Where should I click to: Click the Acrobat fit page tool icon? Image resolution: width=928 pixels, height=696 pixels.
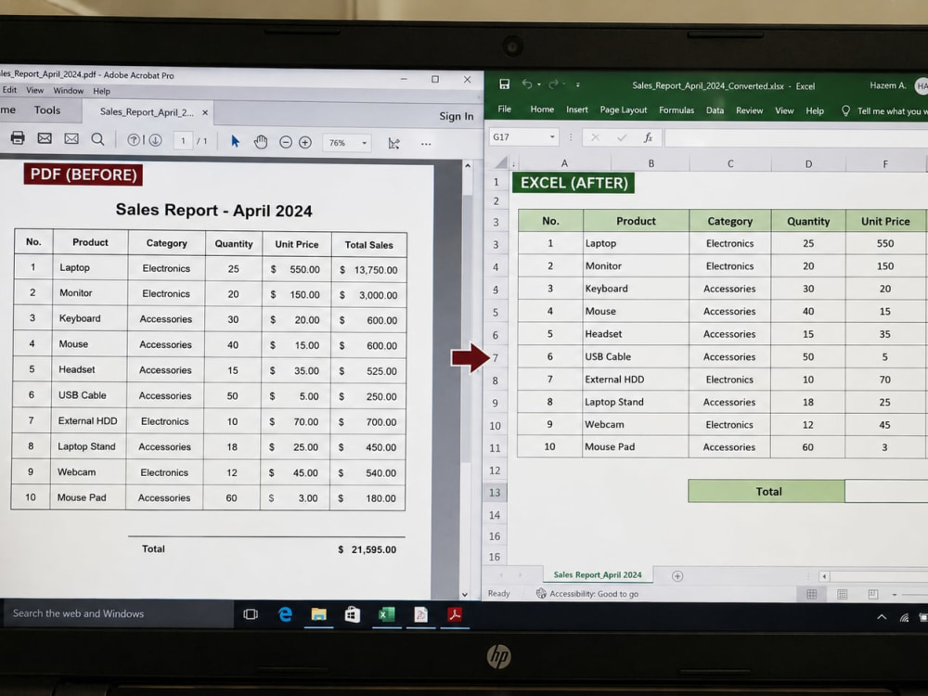393,143
